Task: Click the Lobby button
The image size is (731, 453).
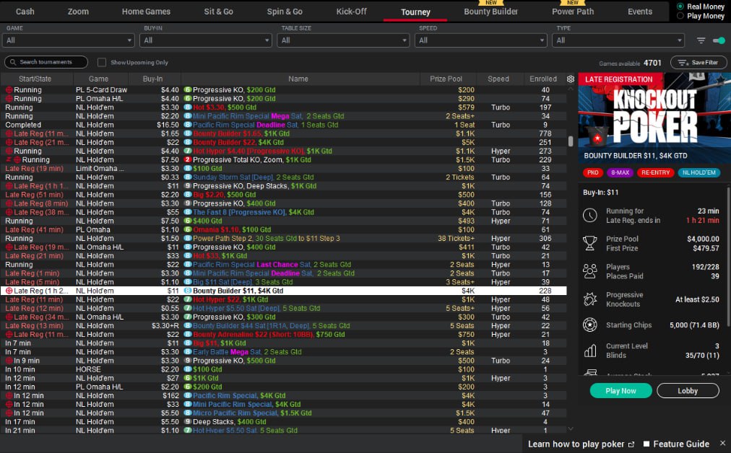Action: pyautogui.click(x=688, y=391)
